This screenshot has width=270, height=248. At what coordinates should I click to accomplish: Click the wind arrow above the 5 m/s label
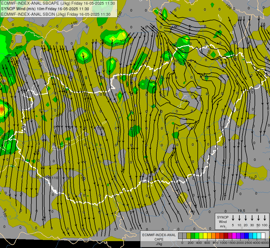point(233,218)
